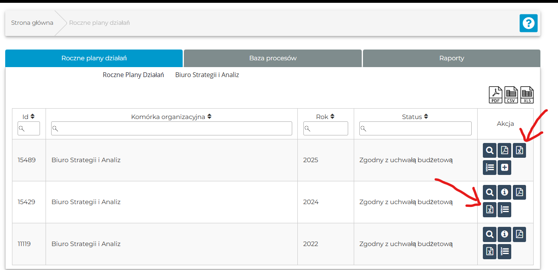558x270 pixels.
Task: Switch to the Raporty tab
Action: point(451,58)
